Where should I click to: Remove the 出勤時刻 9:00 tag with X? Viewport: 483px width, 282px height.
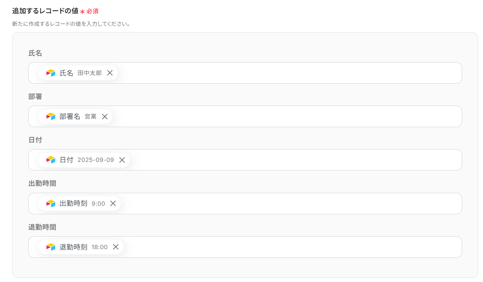coord(113,203)
